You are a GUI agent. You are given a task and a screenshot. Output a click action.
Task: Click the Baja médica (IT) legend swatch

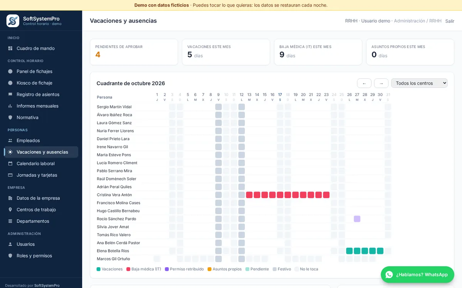coord(128,269)
